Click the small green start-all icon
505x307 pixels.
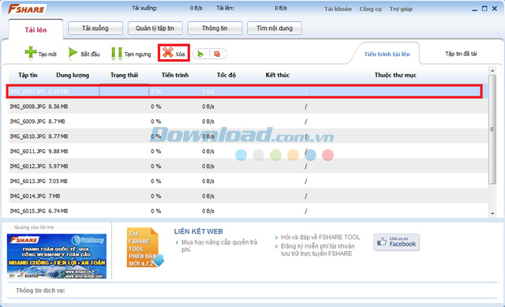click(x=200, y=54)
